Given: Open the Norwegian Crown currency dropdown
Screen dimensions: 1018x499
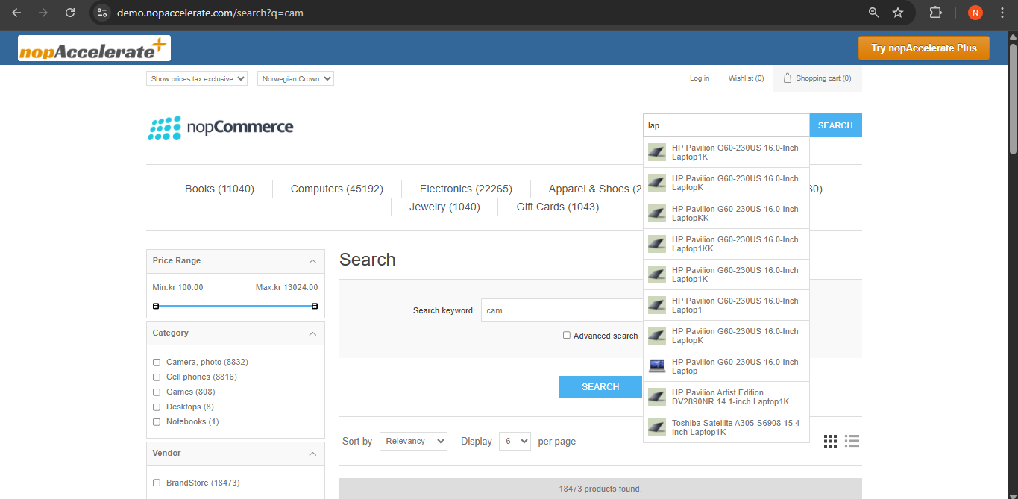Looking at the screenshot, I should click(295, 78).
